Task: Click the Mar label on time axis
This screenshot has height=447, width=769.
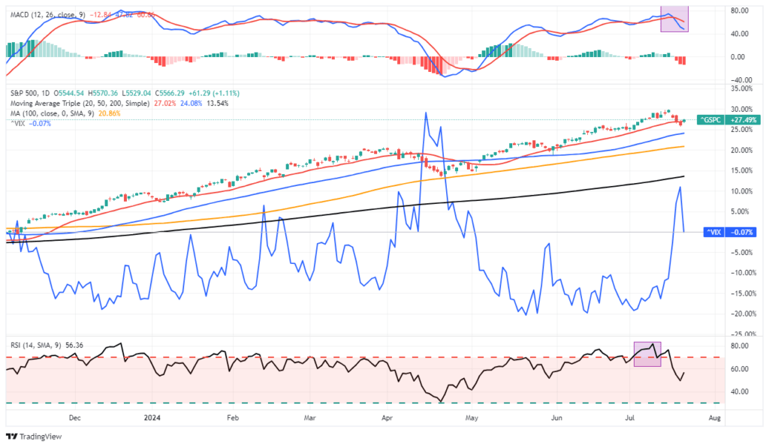Action: (309, 418)
